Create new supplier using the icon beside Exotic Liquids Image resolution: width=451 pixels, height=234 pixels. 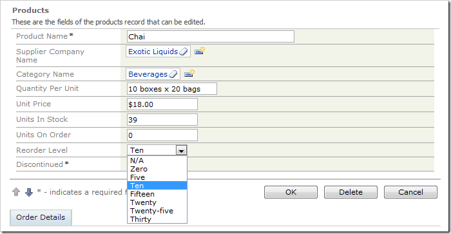point(200,51)
